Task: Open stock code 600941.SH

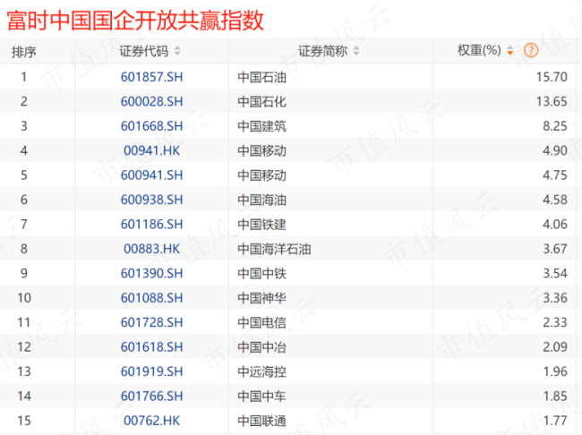Action: tap(152, 175)
